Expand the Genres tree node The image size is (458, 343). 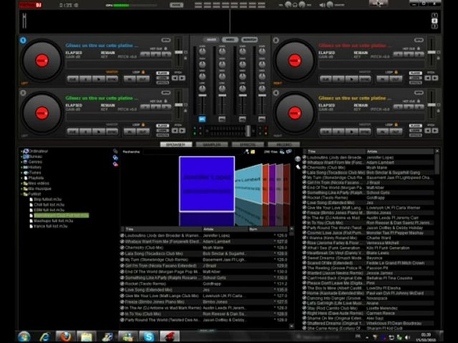pyautogui.click(x=21, y=162)
